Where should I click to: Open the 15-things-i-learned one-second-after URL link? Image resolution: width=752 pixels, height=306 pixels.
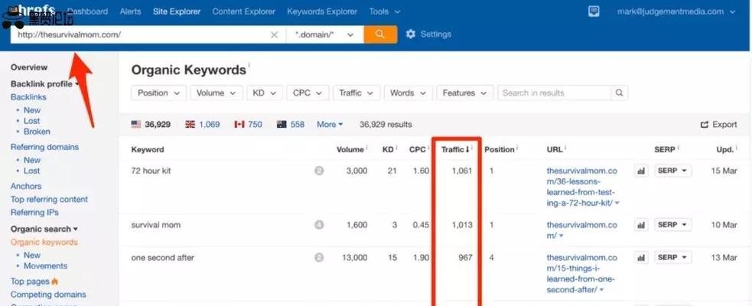(x=581, y=273)
